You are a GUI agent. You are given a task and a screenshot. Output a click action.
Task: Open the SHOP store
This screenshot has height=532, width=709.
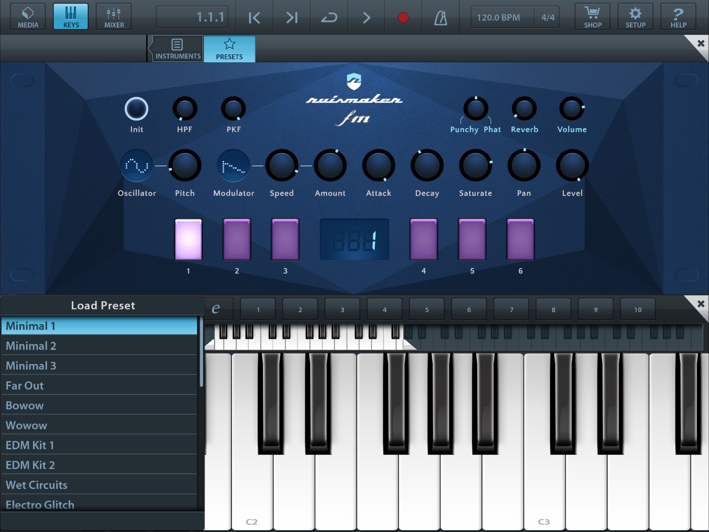tap(592, 17)
